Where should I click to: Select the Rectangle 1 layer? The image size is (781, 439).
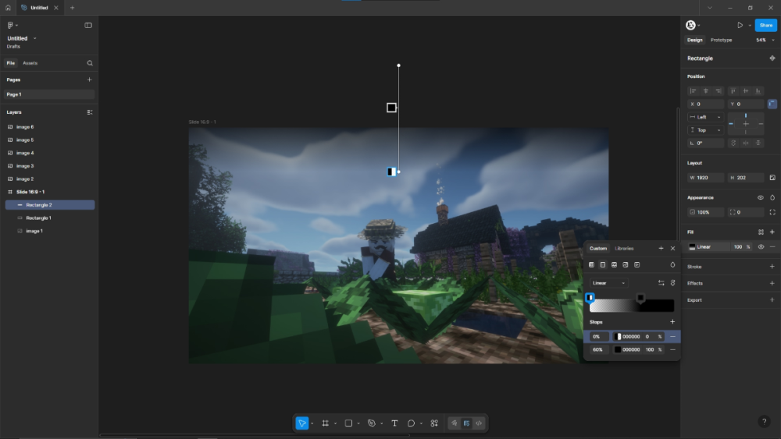click(39, 218)
